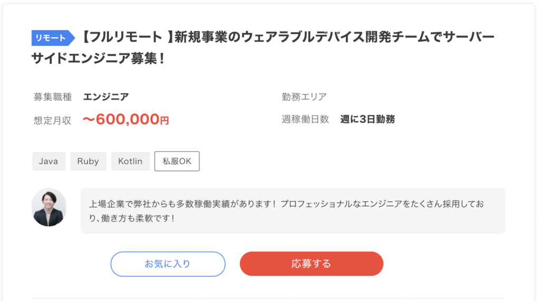Select the 勤務エリア label
Image resolution: width=540 pixels, height=301 pixels.
(x=304, y=97)
